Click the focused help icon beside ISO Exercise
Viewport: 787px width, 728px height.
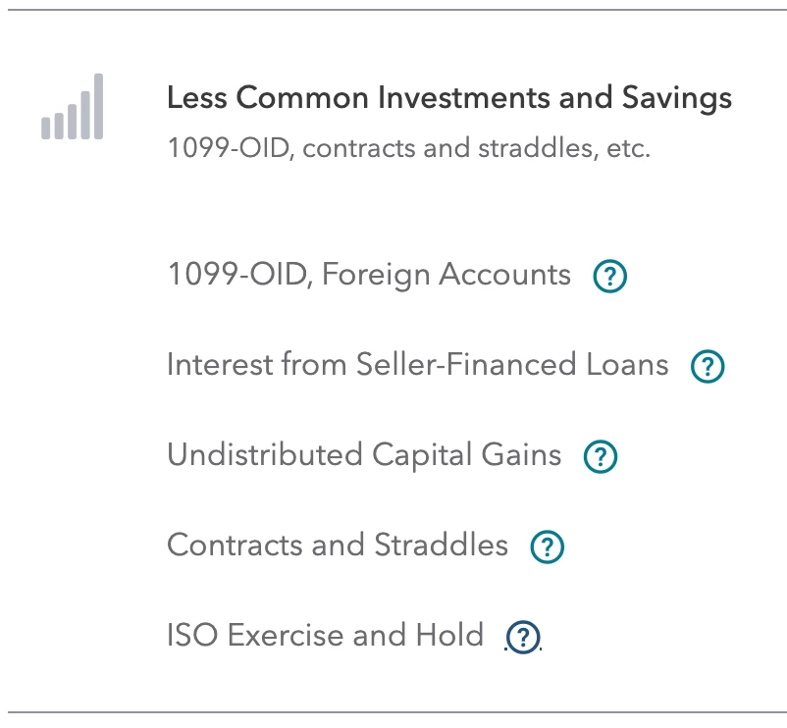click(523, 637)
